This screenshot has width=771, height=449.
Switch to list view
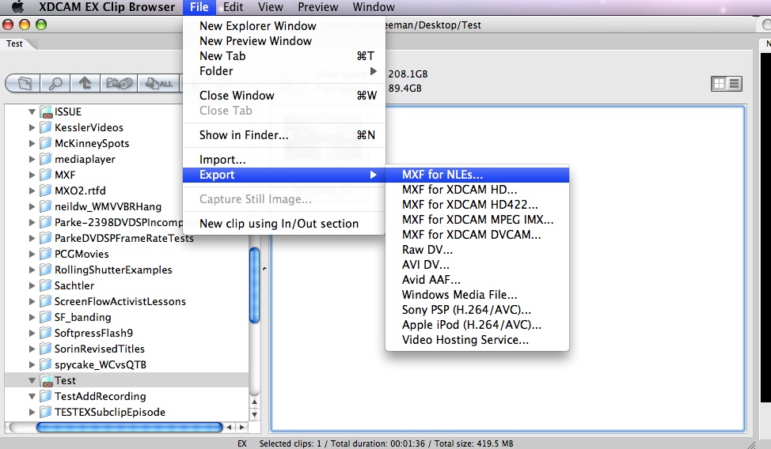coord(734,84)
